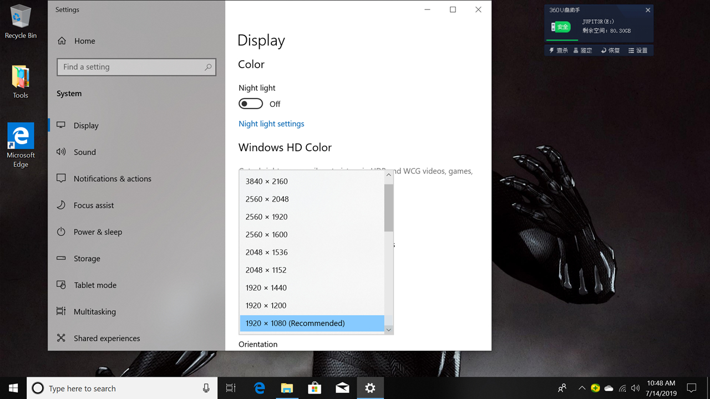
Task: Open Microsoft Store from the taskbar
Action: [315, 388]
